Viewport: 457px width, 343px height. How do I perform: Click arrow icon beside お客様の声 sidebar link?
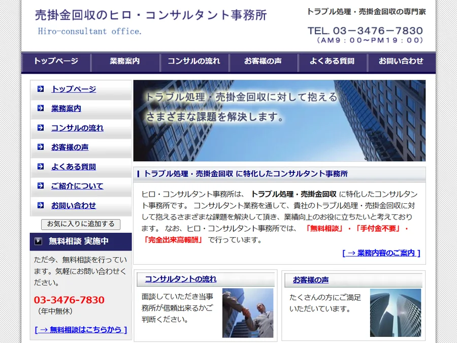click(x=41, y=147)
